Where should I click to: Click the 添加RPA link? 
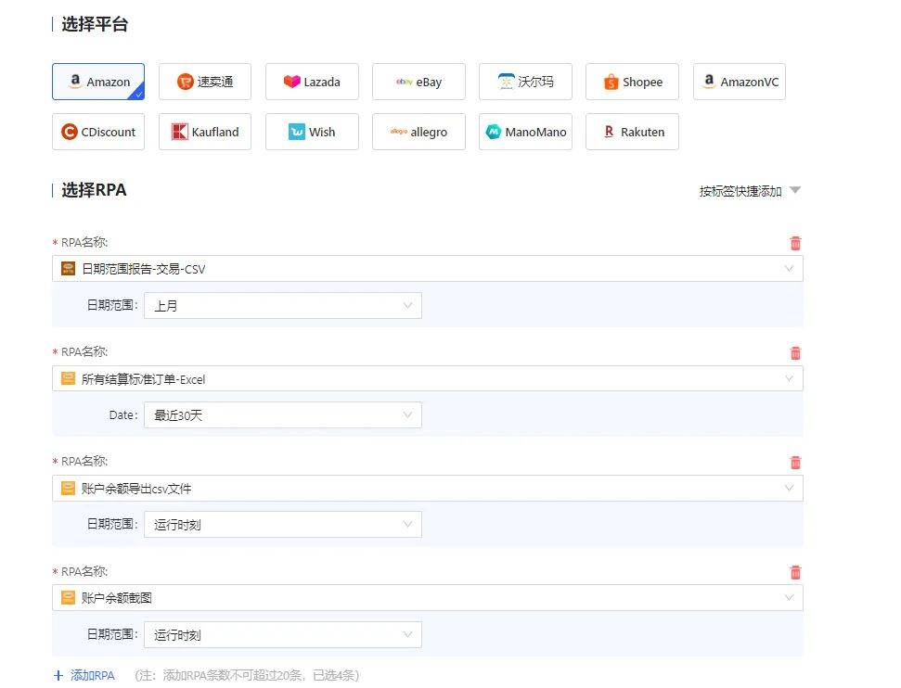pos(92,675)
